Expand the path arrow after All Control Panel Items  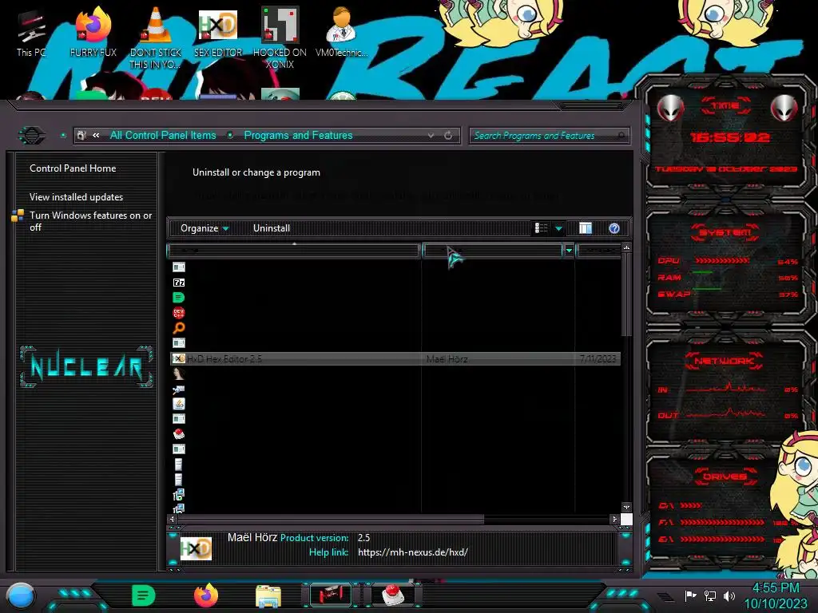tap(230, 135)
